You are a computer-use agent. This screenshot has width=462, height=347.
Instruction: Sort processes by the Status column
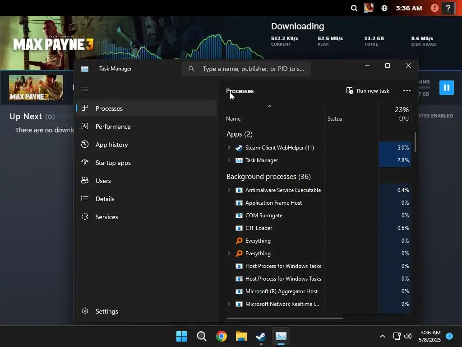pos(335,119)
